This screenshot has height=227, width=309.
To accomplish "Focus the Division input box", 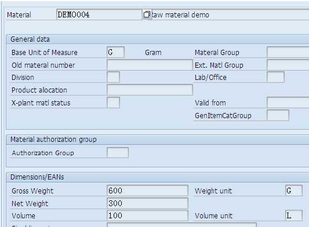I will click(x=113, y=77).
